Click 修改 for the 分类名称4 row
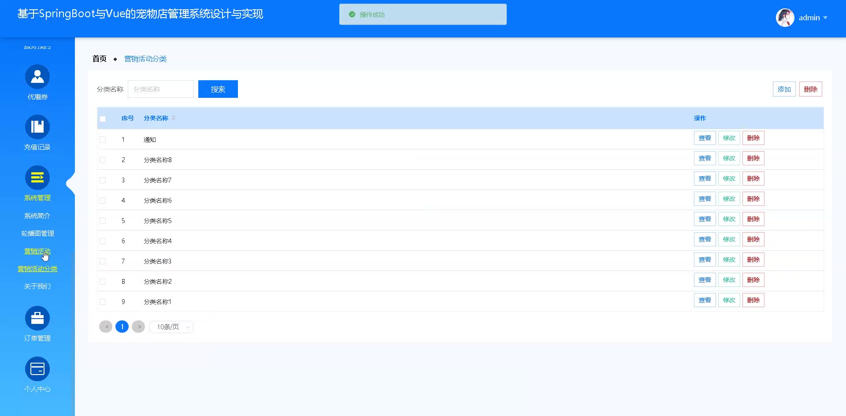Screen dimensions: 846x416 [729, 239]
